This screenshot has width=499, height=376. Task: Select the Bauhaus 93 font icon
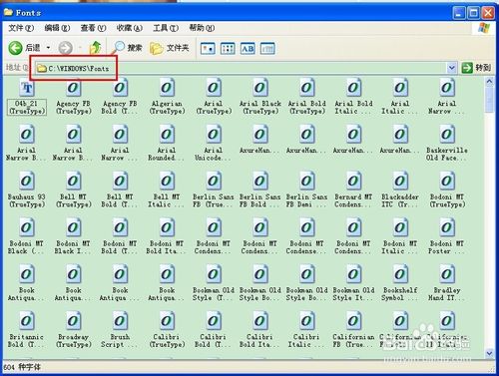click(27, 182)
